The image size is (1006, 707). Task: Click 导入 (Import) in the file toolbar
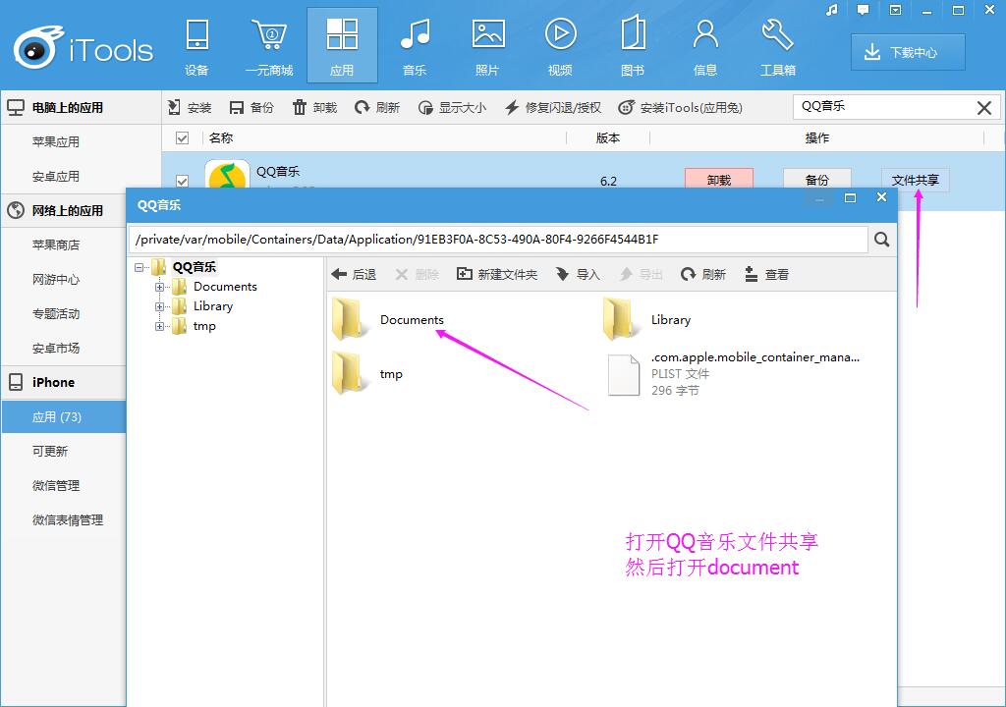click(578, 275)
